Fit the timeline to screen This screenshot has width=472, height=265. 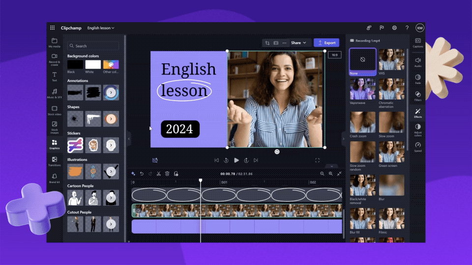(339, 174)
